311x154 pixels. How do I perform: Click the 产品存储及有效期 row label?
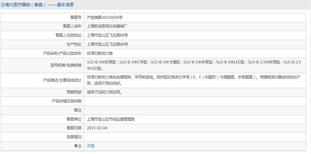tap(67, 101)
